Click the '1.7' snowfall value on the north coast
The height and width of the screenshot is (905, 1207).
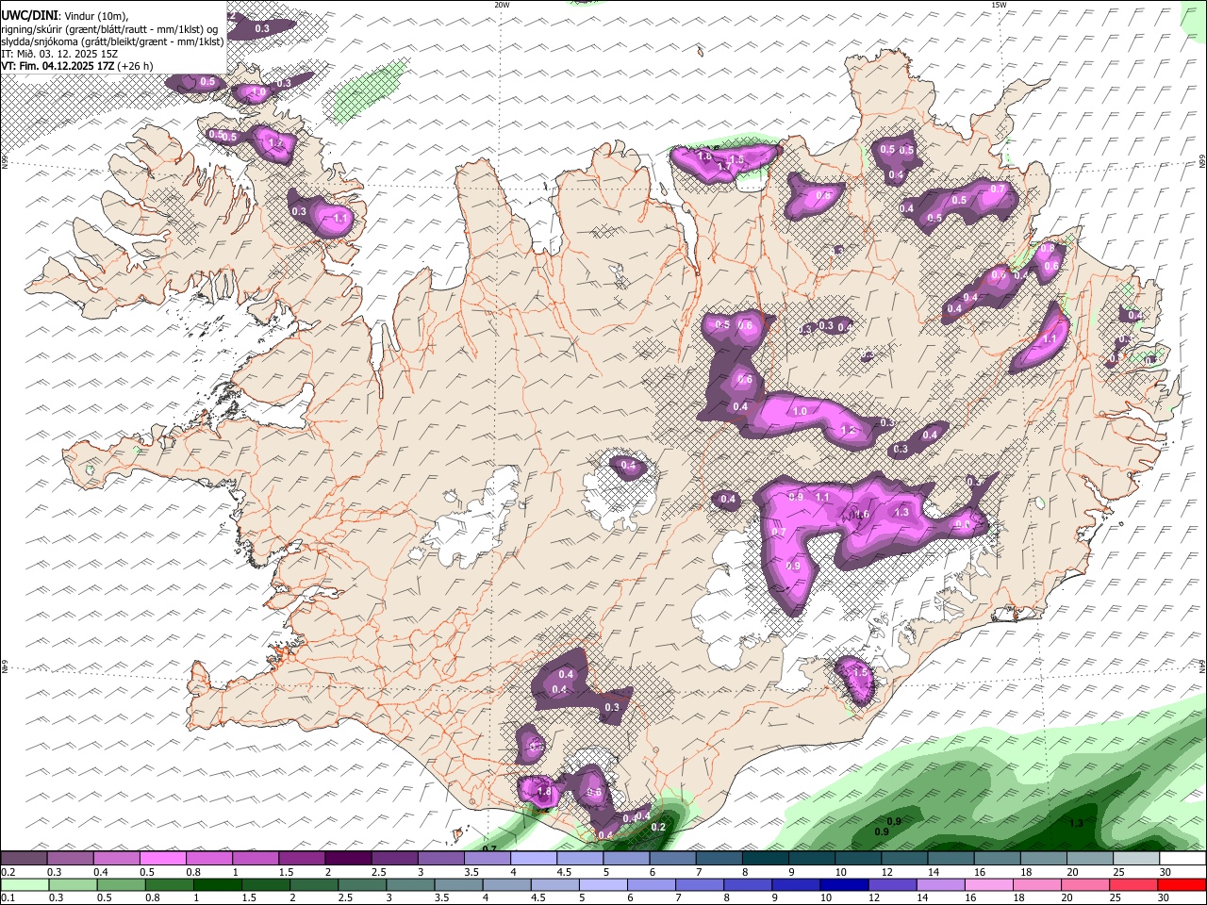pyautogui.click(x=724, y=167)
